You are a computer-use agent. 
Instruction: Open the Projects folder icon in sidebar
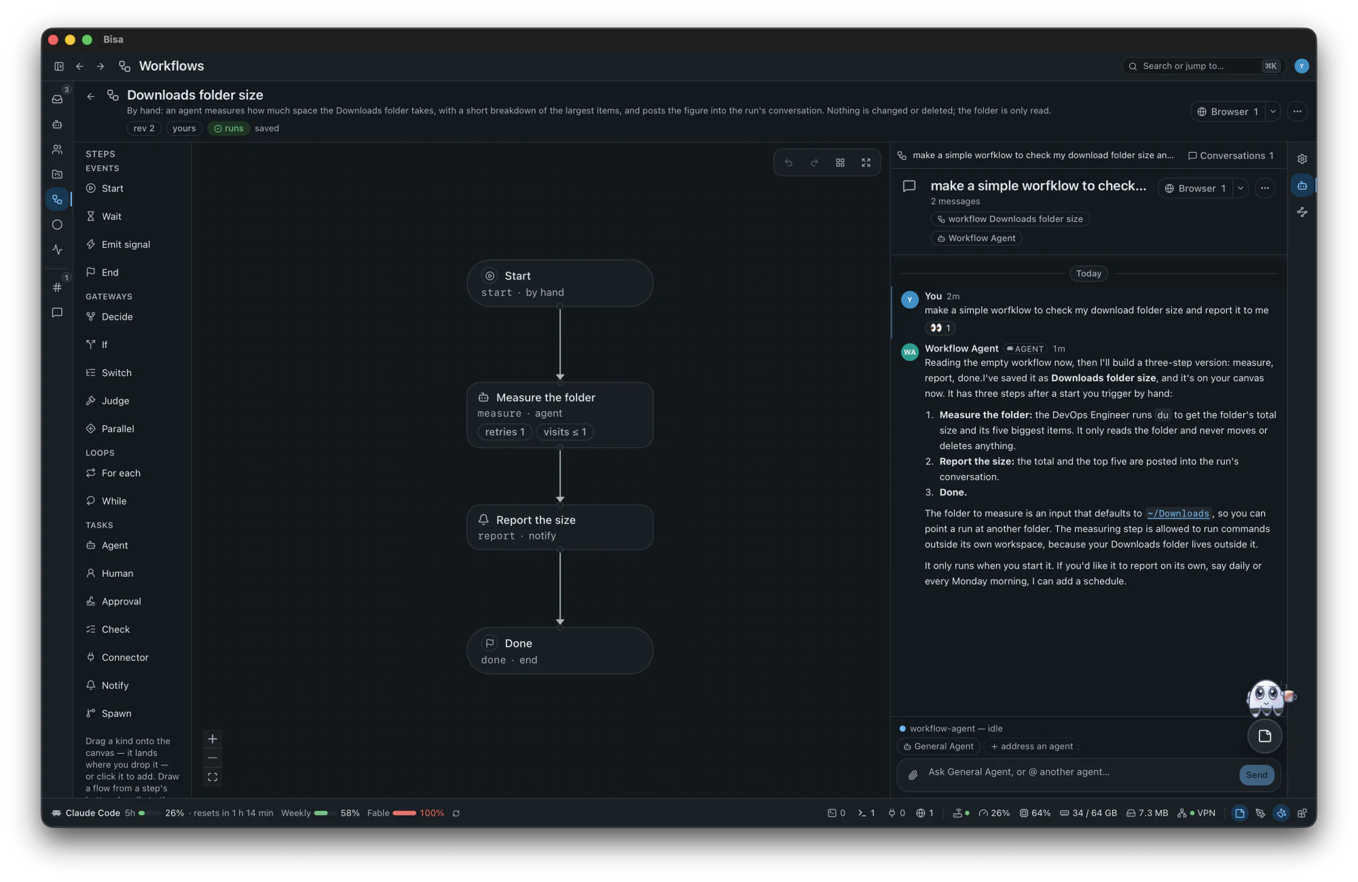coord(58,174)
